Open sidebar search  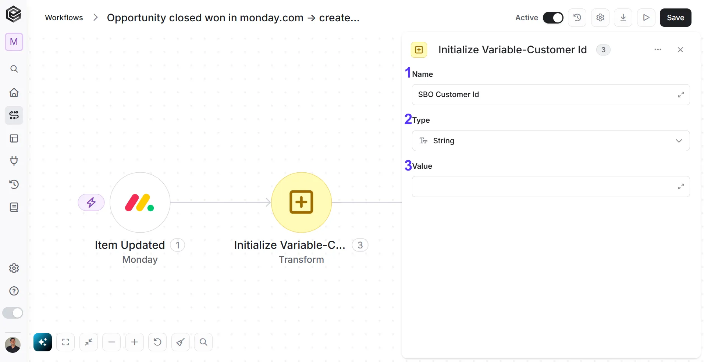(x=14, y=69)
